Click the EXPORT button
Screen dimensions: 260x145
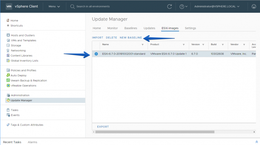(x=103, y=127)
